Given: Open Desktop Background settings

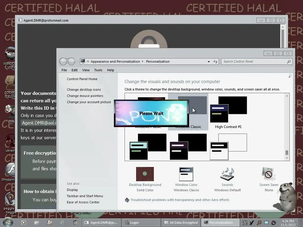Looking at the screenshot, I should [x=145, y=179].
